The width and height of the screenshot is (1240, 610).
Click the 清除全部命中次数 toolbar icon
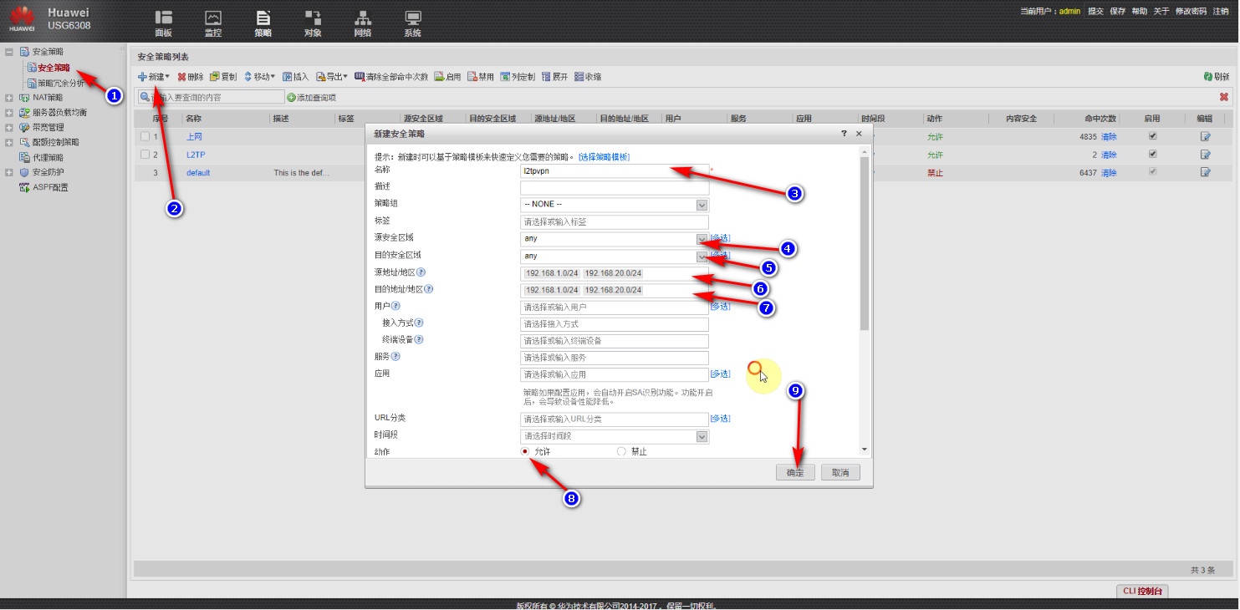360,77
